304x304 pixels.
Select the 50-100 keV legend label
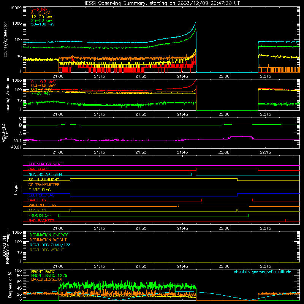(x=43, y=24)
